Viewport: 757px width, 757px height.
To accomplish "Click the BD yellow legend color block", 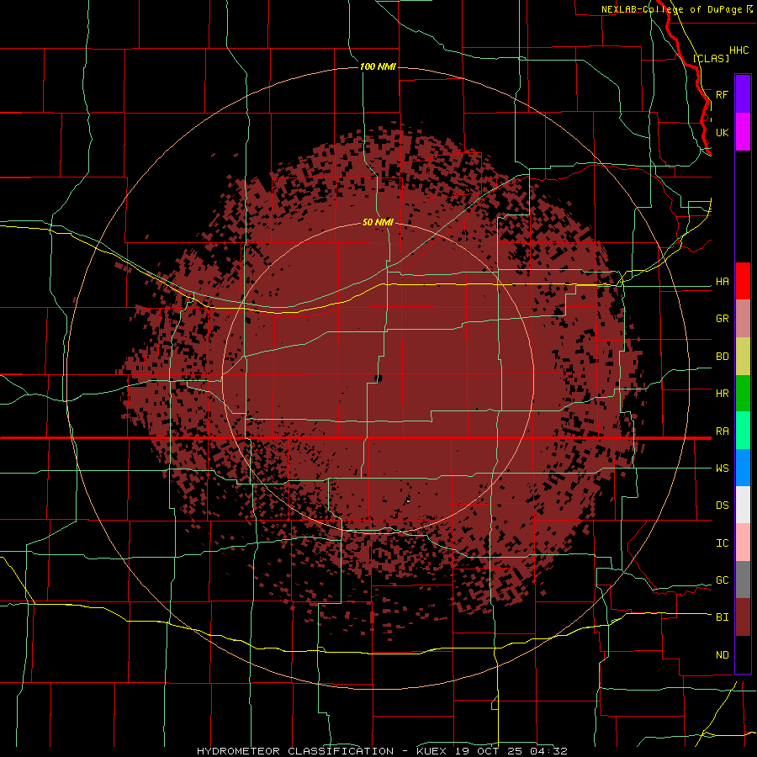I will [x=743, y=357].
